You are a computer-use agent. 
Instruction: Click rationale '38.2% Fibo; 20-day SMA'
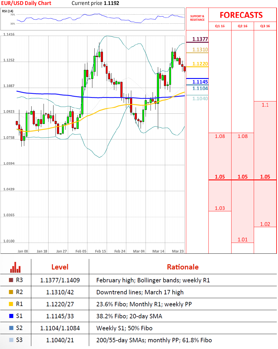click(x=129, y=316)
